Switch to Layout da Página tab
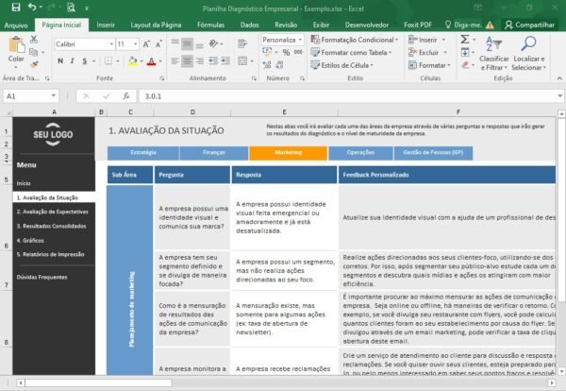 click(156, 25)
